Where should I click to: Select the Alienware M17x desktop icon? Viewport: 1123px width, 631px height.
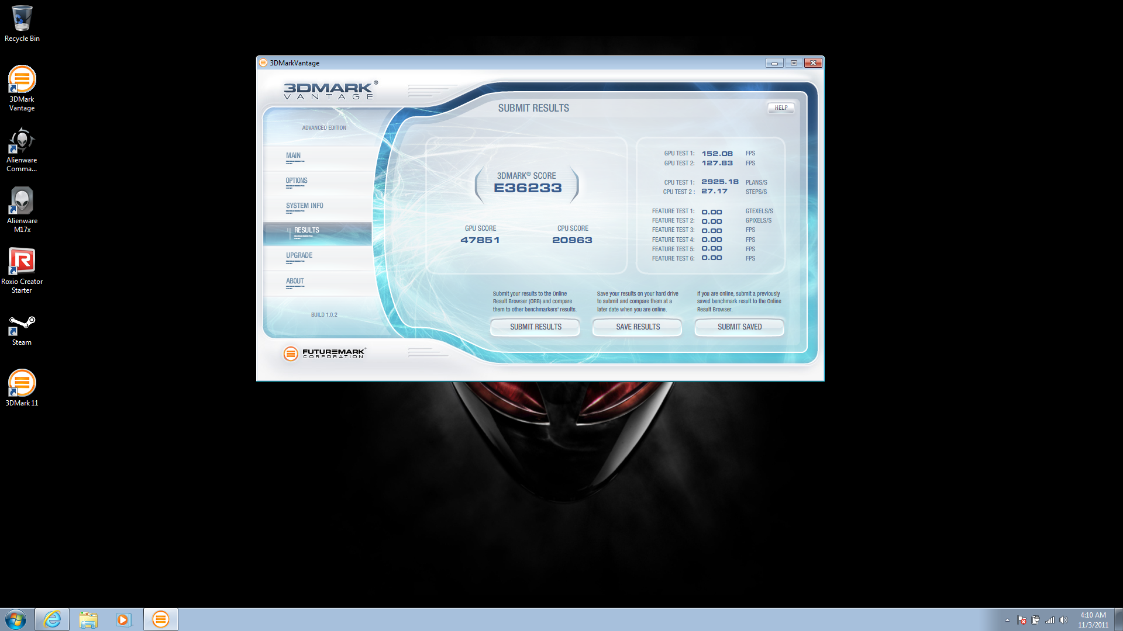(x=22, y=210)
